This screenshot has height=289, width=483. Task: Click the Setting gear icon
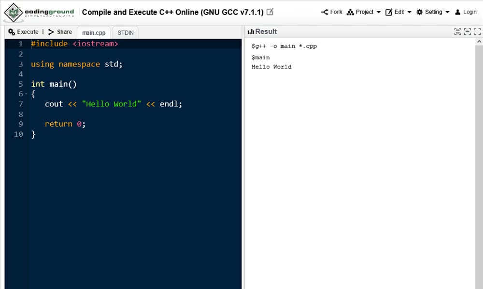419,12
